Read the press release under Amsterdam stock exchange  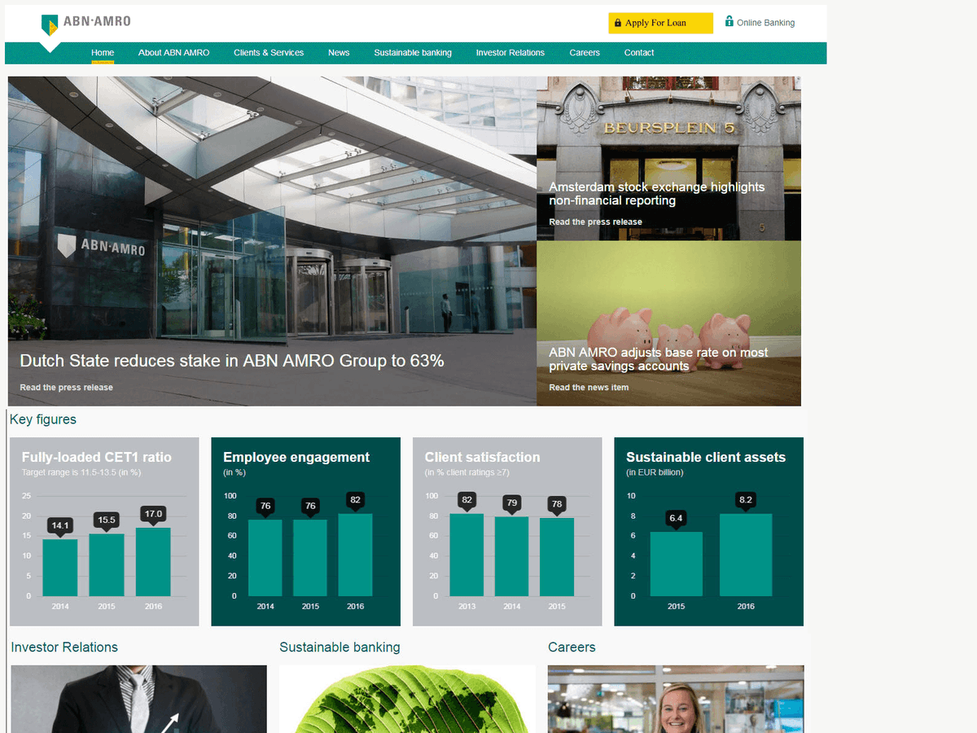tap(595, 222)
